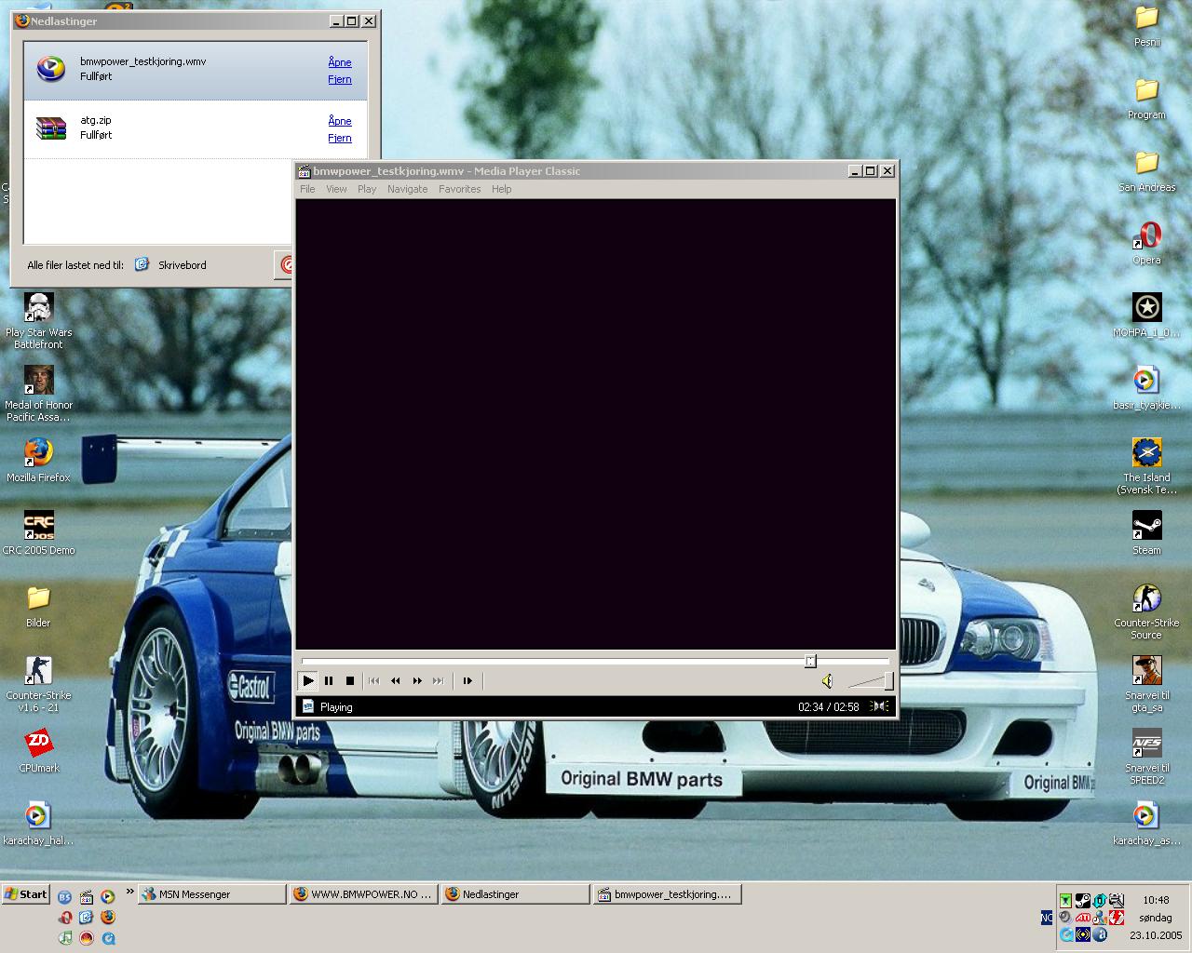
Task: Click the audio channel indicator in status bar
Action: click(x=879, y=706)
